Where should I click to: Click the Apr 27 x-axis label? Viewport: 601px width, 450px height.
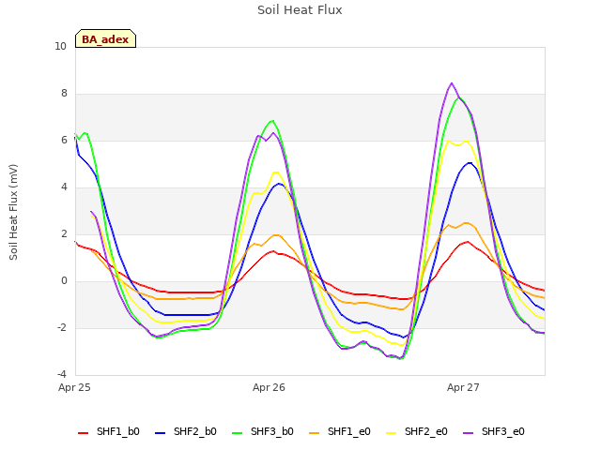pyautogui.click(x=463, y=387)
